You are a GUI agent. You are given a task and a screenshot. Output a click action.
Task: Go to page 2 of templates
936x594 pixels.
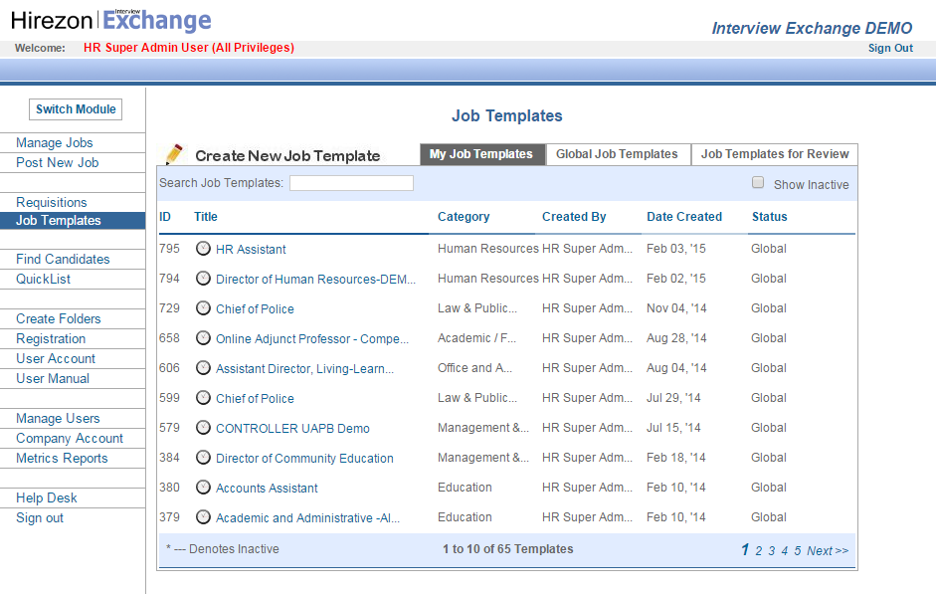pos(759,551)
